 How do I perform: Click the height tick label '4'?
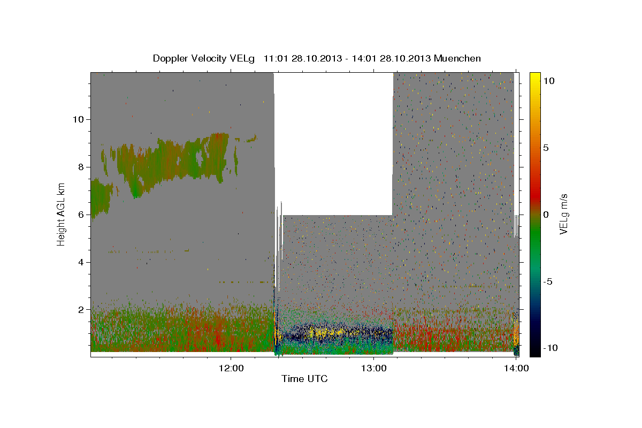tap(81, 262)
